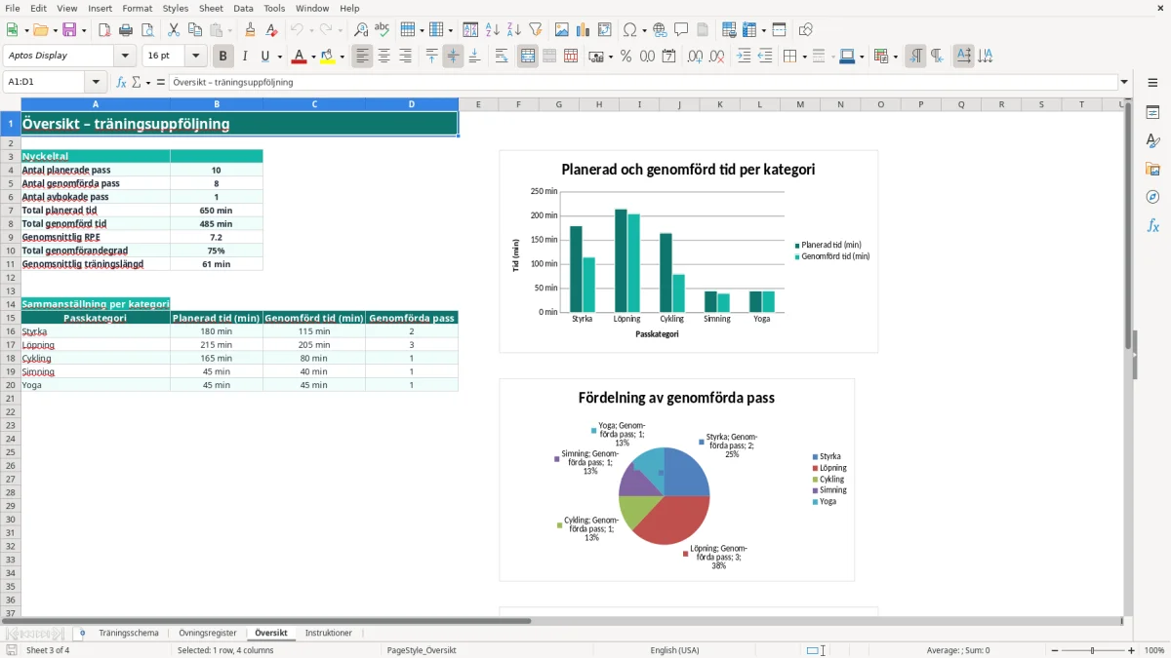Image resolution: width=1171 pixels, height=658 pixels.
Task: Open Find & Replace tool
Action: coord(361,30)
